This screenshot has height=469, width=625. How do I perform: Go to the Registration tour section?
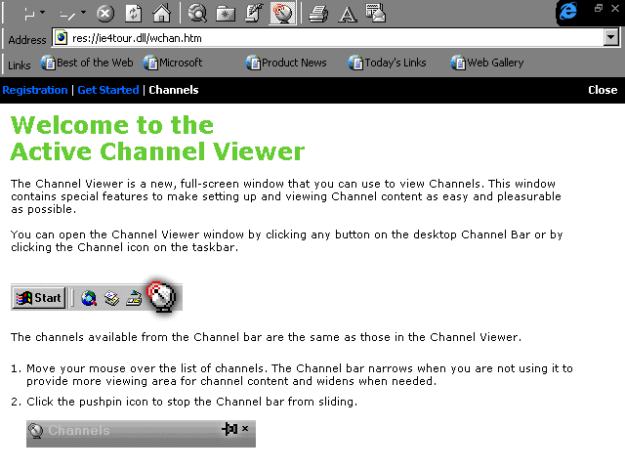click(x=35, y=90)
